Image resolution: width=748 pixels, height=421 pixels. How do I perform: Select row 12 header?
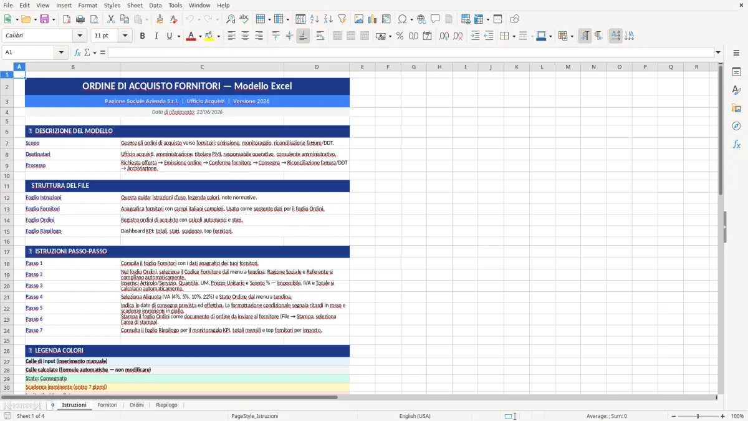(7, 198)
